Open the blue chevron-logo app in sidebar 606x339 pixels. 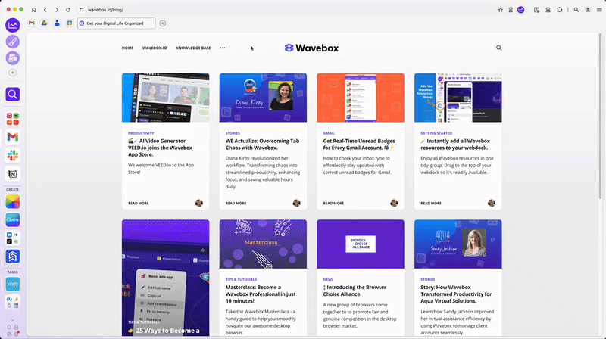13,257
